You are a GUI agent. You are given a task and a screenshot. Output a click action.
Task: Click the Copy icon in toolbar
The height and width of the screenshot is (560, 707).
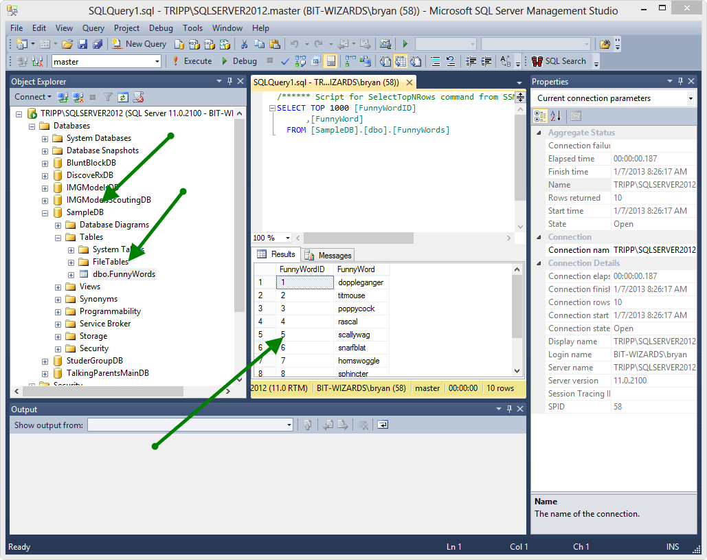[x=259, y=44]
